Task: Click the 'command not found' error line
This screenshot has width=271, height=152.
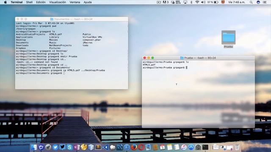Action: coord(37,62)
